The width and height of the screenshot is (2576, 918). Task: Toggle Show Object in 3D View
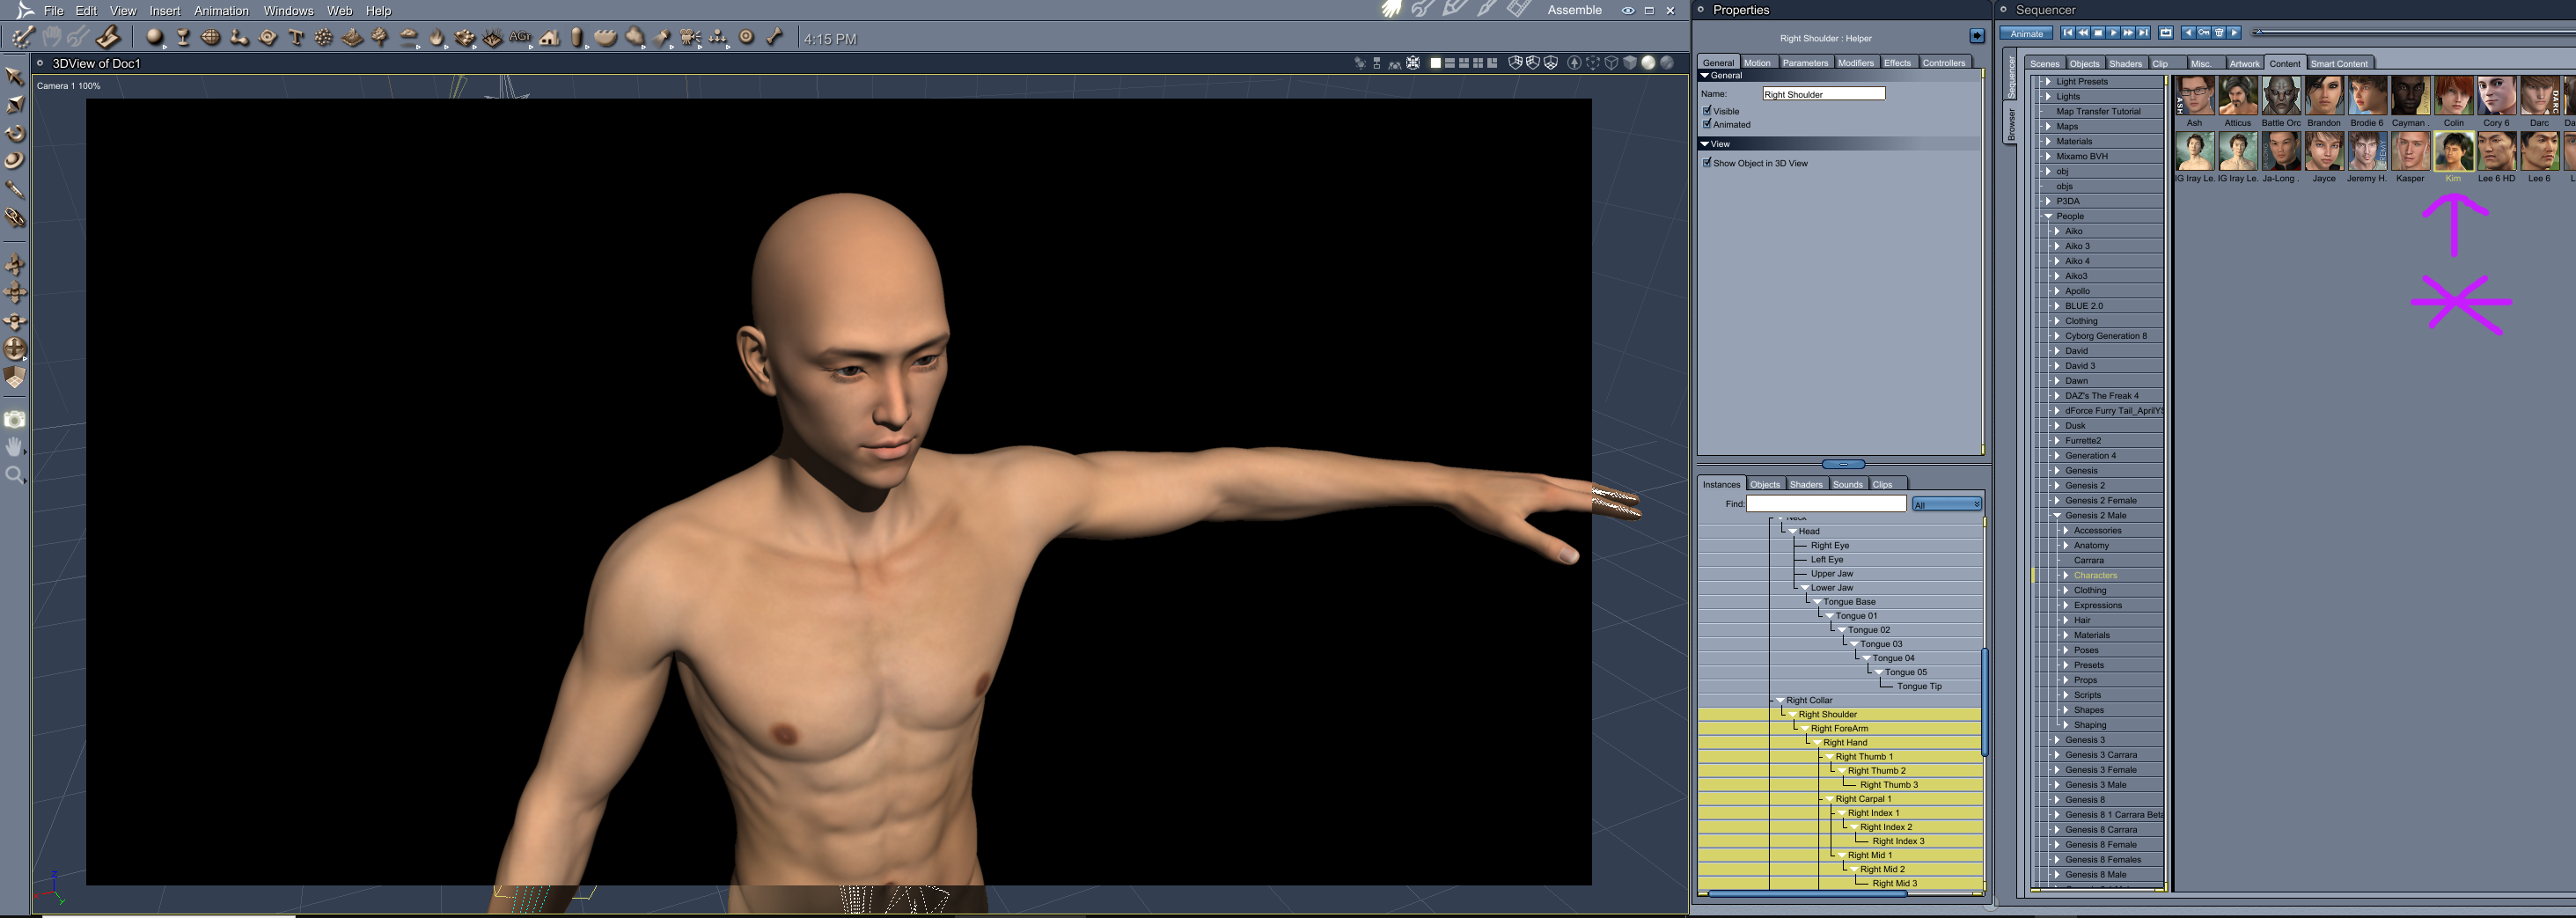(1707, 163)
